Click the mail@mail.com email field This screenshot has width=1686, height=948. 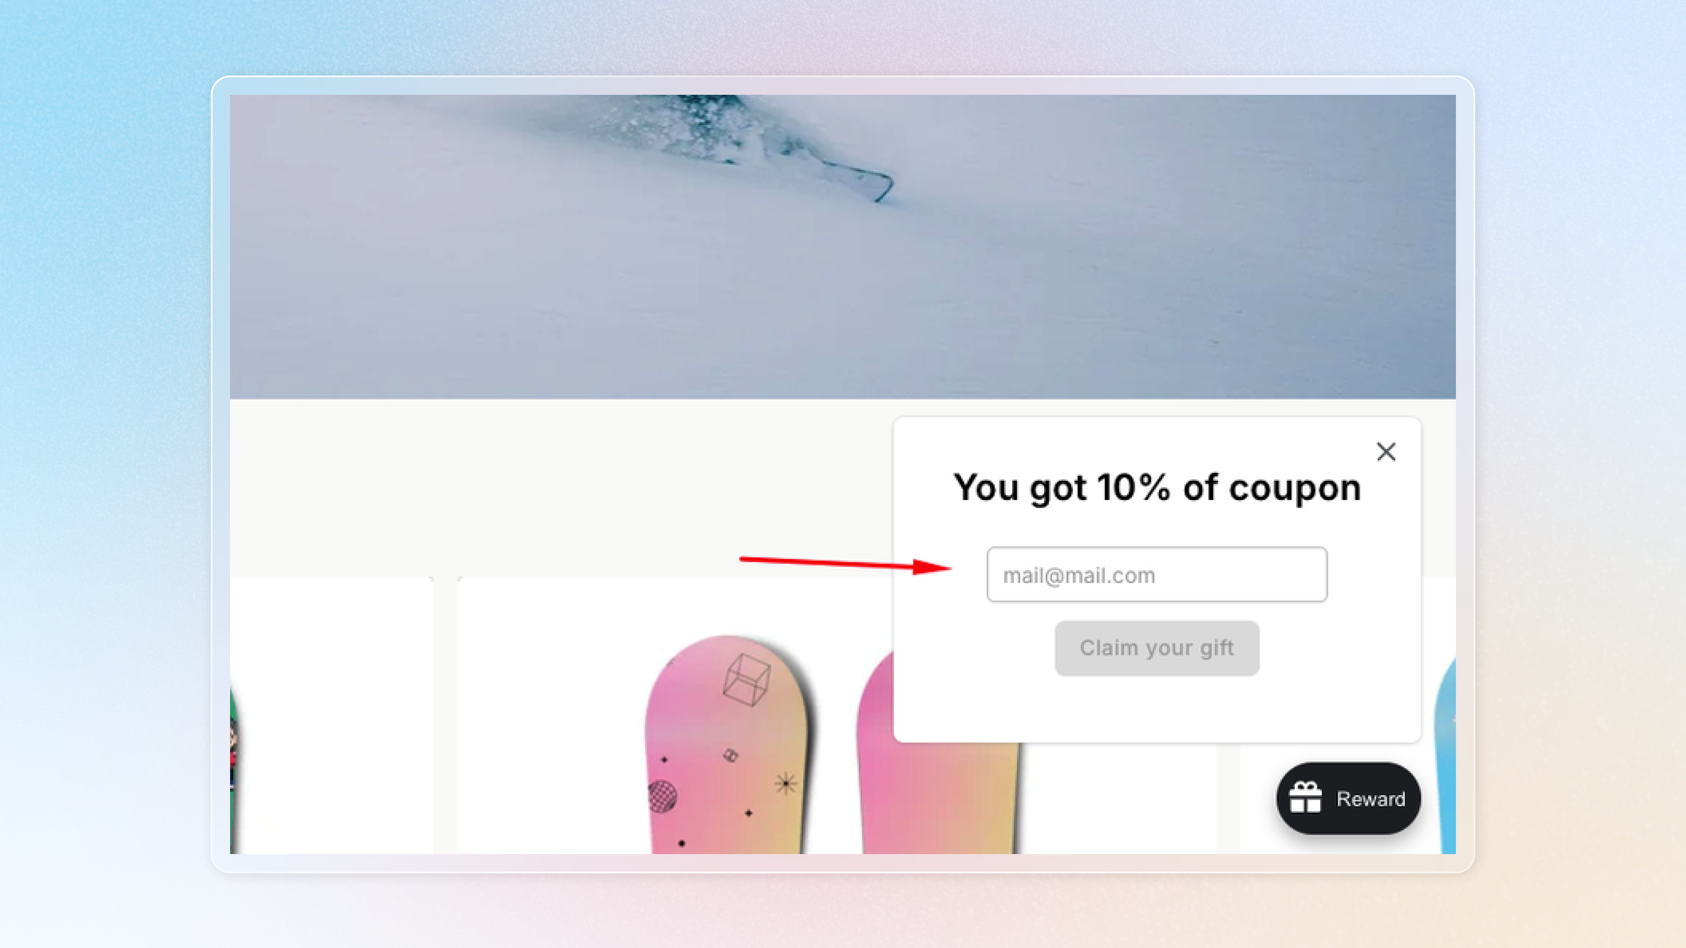click(x=1156, y=575)
